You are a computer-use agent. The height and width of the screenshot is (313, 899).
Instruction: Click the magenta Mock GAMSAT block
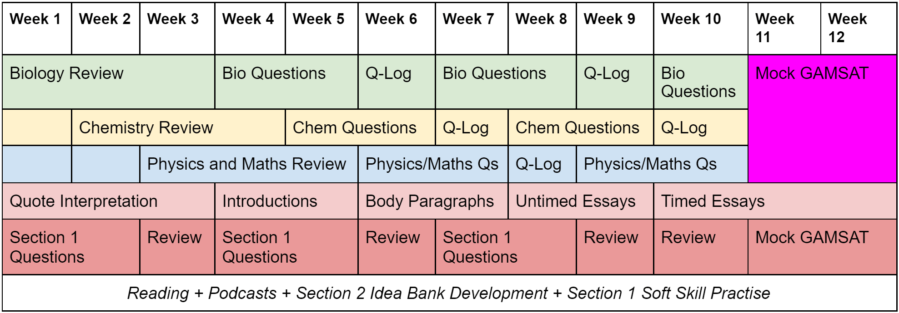pyautogui.click(x=822, y=119)
